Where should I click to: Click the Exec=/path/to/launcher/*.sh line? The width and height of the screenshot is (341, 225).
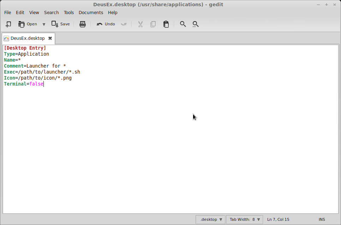42,72
